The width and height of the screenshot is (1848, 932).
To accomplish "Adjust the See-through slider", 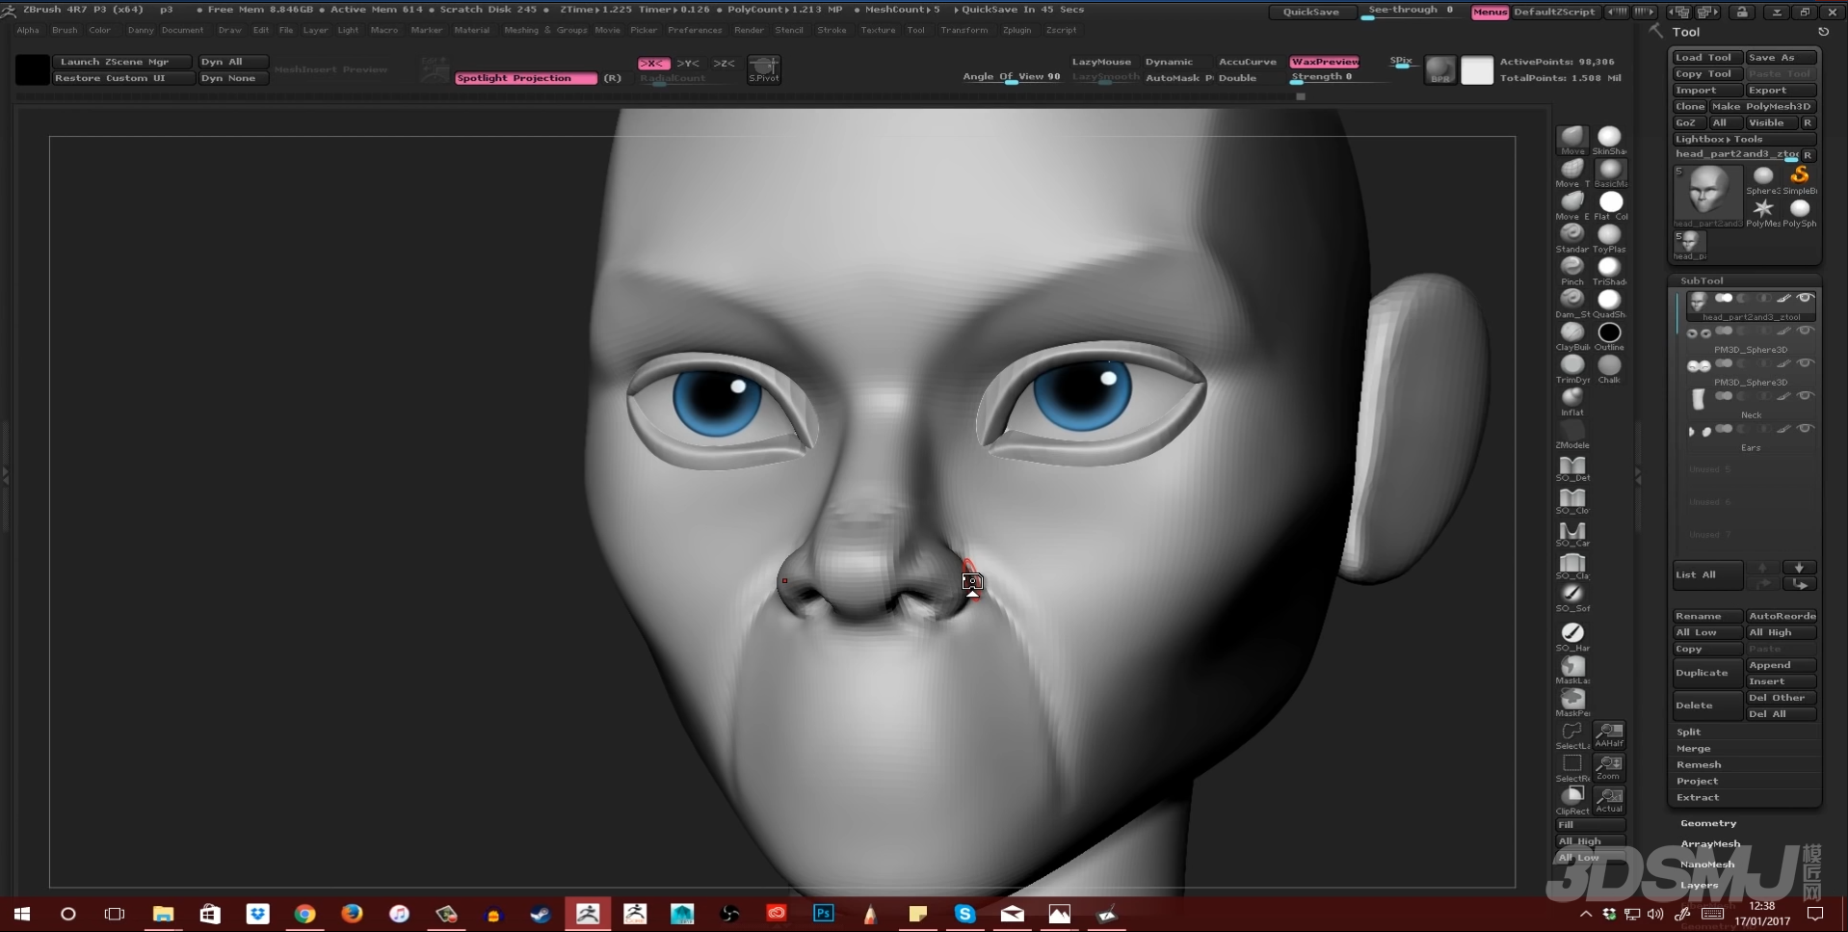I will tap(1411, 12).
